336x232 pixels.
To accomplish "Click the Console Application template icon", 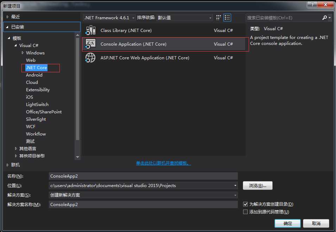I will (90, 44).
